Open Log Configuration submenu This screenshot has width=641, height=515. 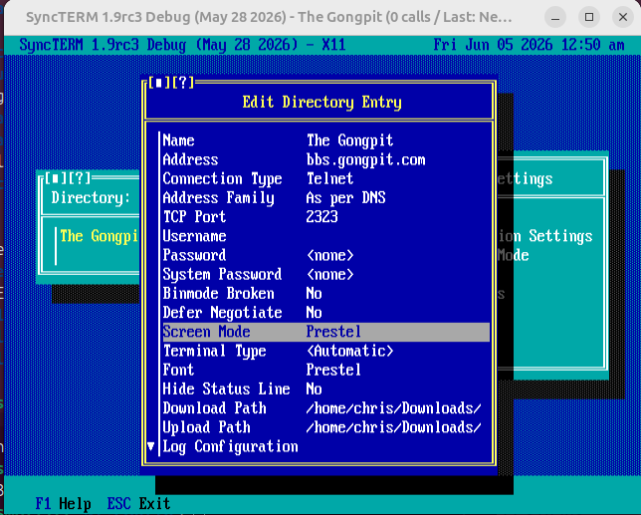[325, 446]
